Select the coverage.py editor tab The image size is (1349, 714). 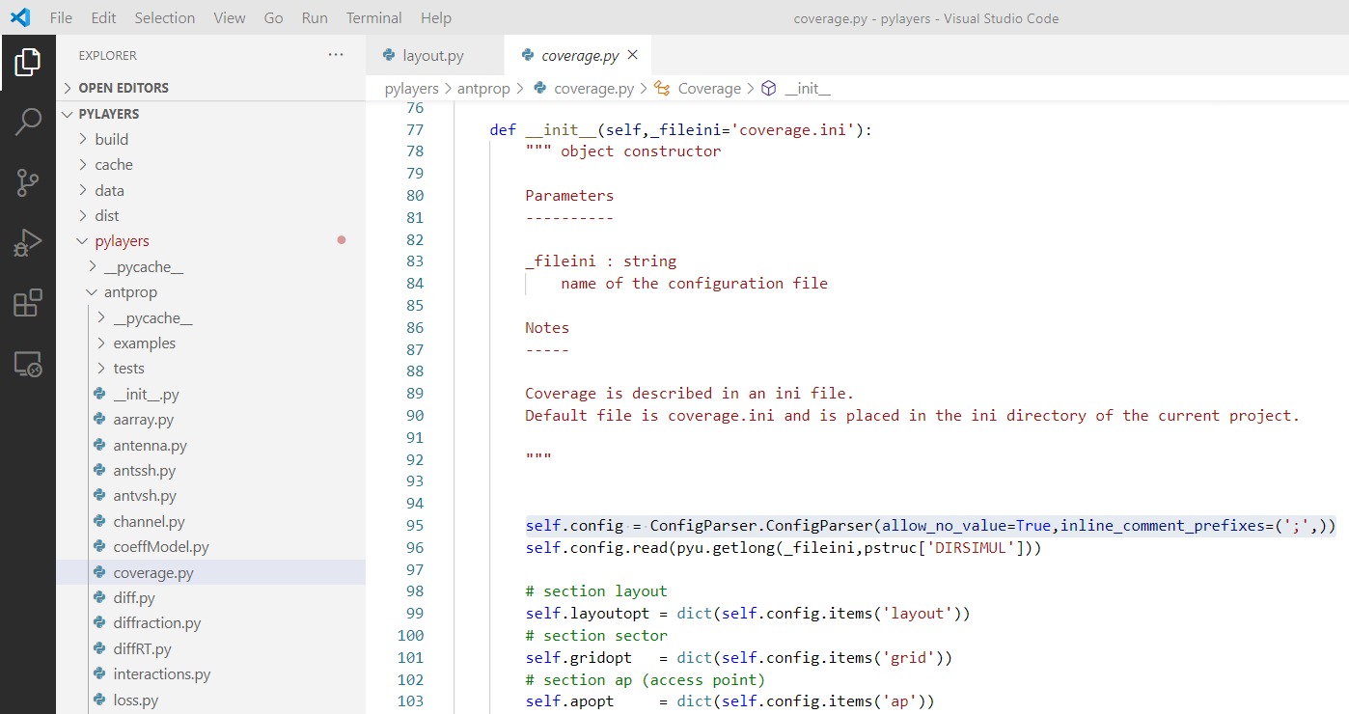578,55
